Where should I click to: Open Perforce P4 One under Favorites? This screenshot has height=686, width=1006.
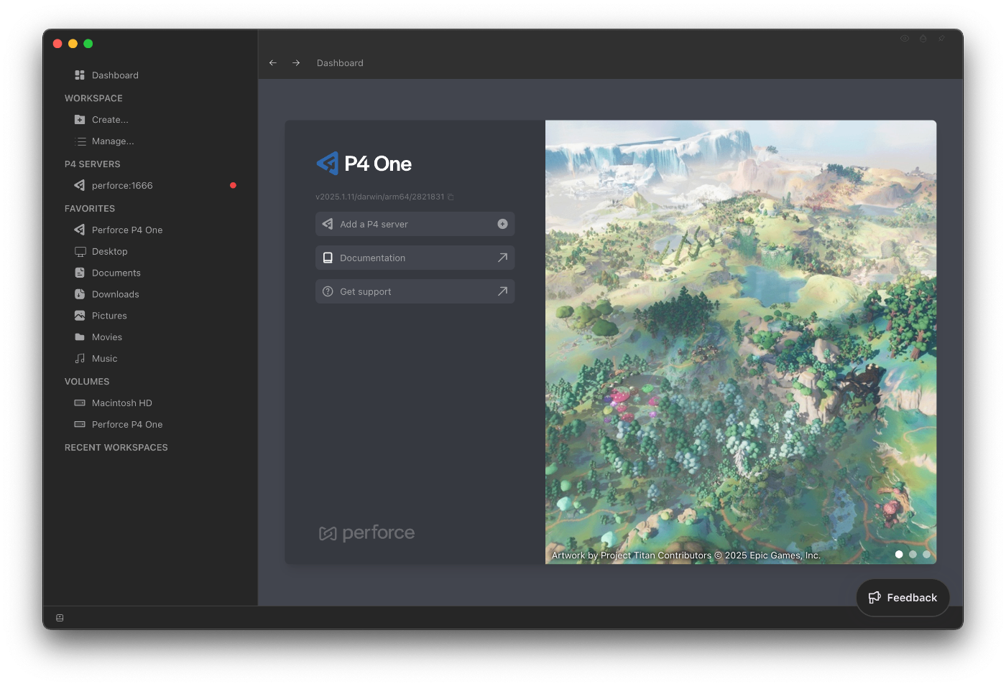[x=119, y=230]
